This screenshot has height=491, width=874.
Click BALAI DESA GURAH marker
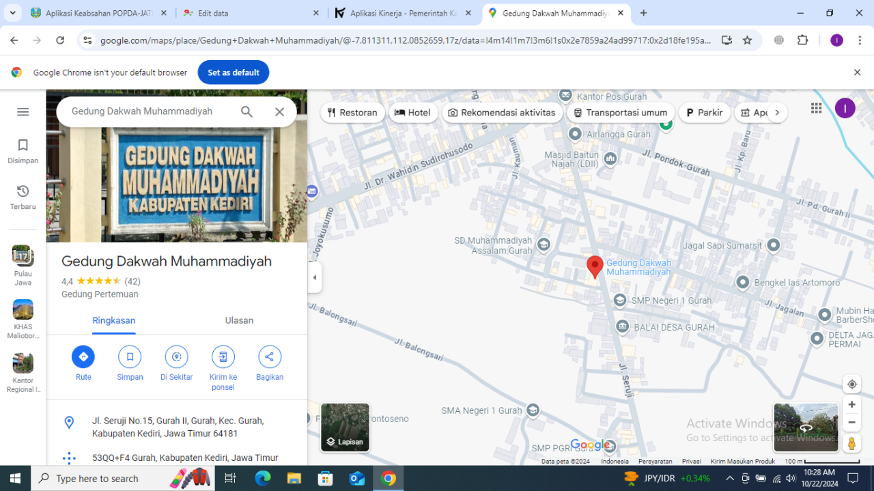tap(622, 327)
